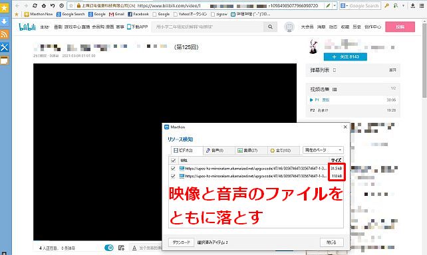Switch to the 画像(27) tab

[x=251, y=150]
